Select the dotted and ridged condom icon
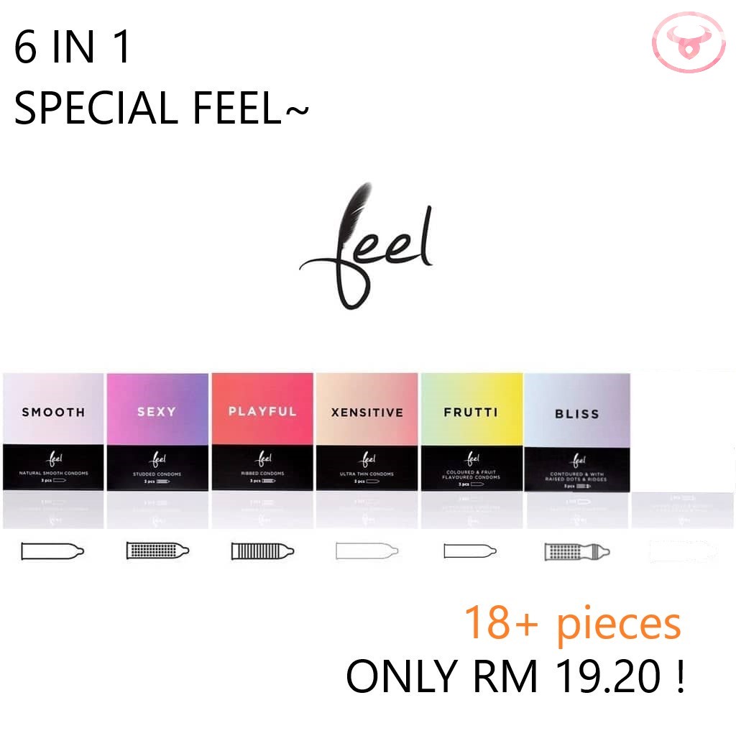This screenshot has height=736, width=736. pyautogui.click(x=577, y=551)
